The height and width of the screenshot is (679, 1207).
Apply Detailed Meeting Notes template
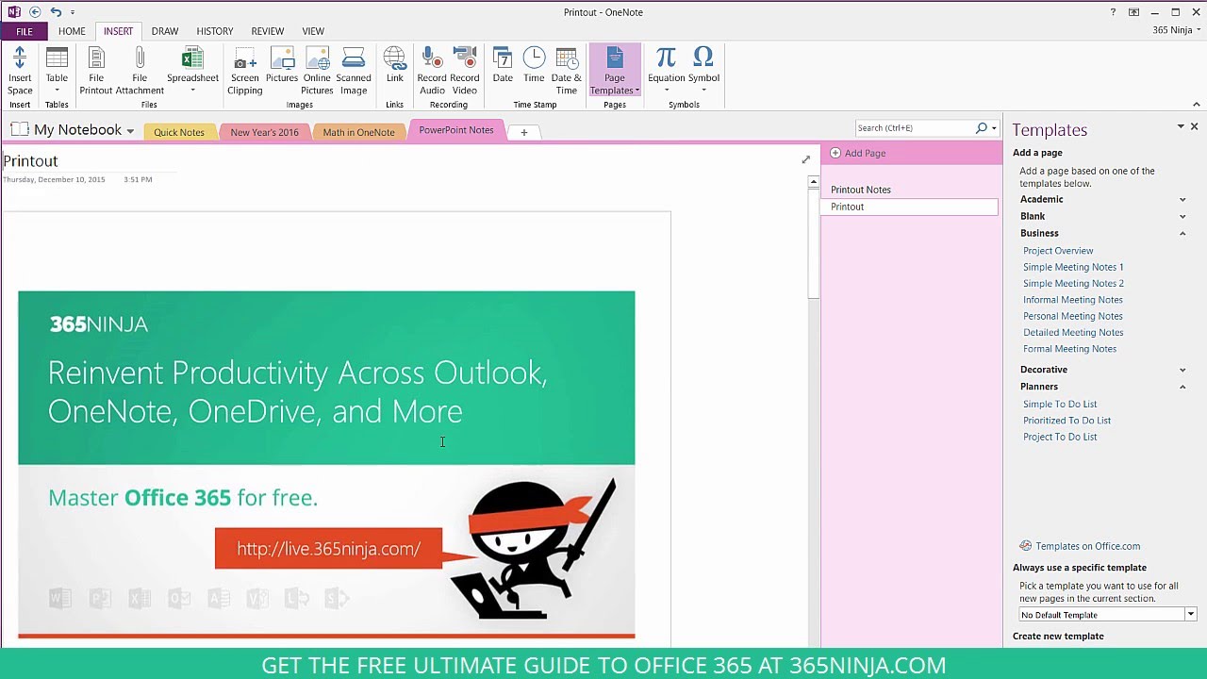1073,332
